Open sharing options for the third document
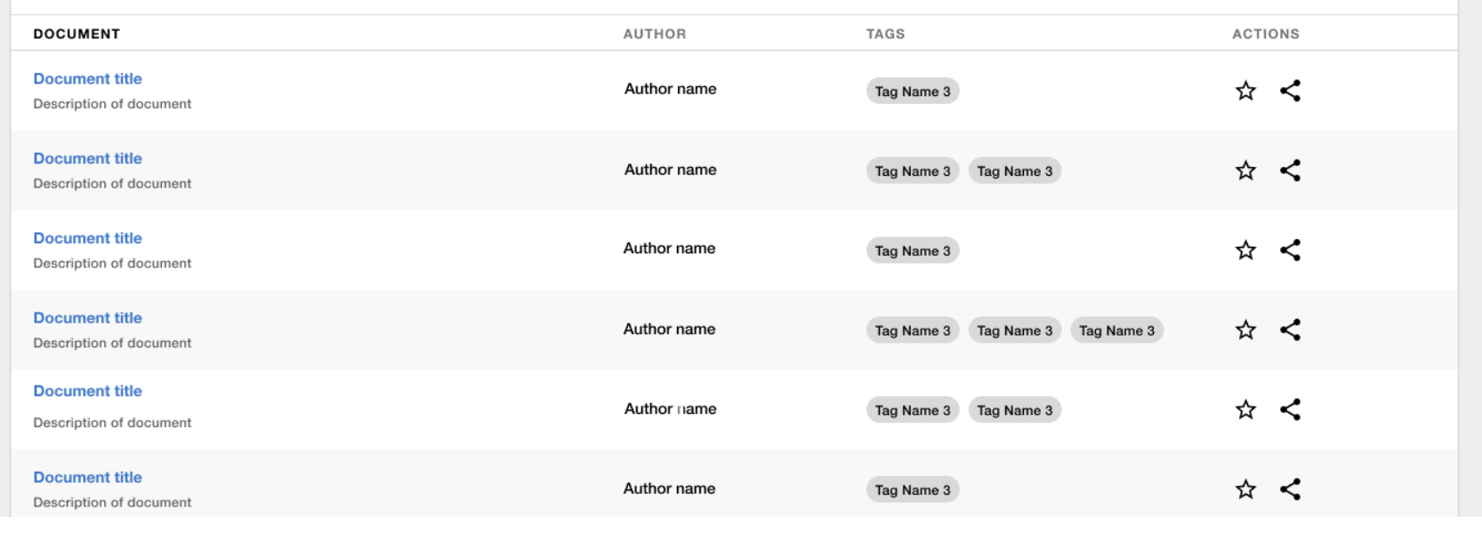The height and width of the screenshot is (540, 1482). (1292, 250)
